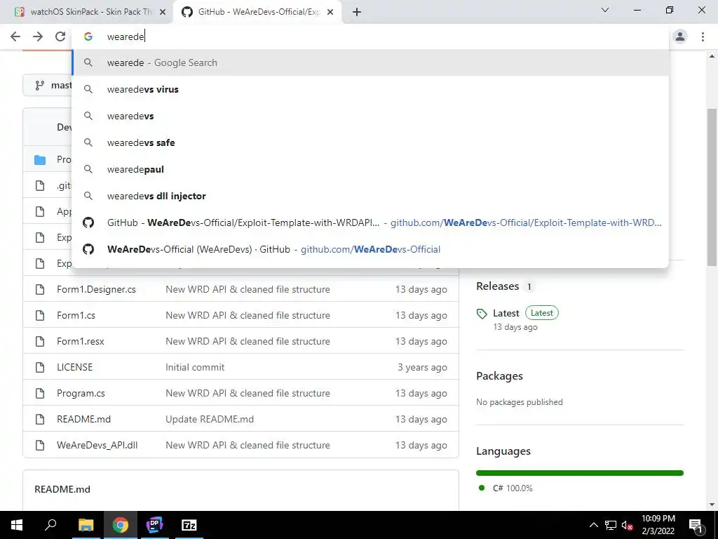Select the GitHub WeAreDevs-Official tab
Image resolution: width=718 pixels, height=539 pixels.
pos(257,12)
